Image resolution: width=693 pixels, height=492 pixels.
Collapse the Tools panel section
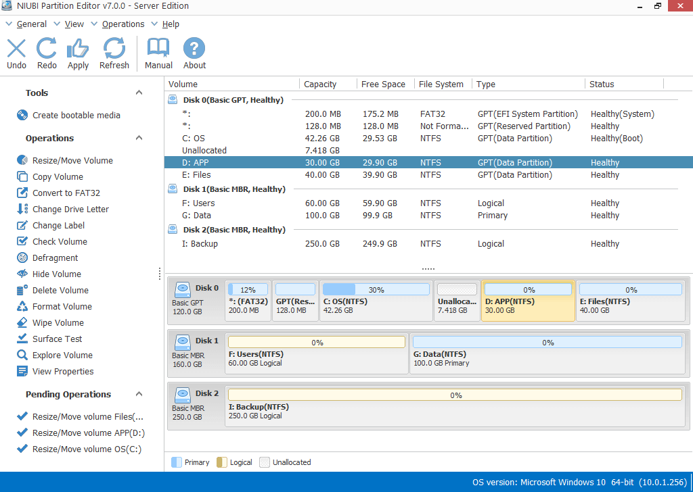point(139,93)
